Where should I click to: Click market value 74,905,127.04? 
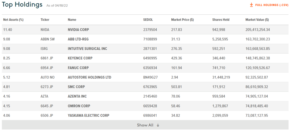click(x=257, y=96)
